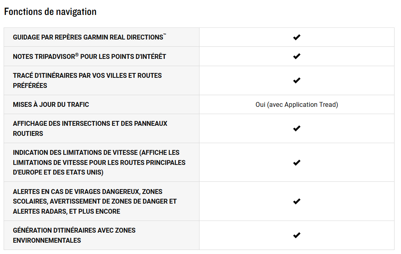Click checkmark for Alertes virages dangereux row
Image resolution: width=401 pixels, height=254 pixels.
(297, 202)
